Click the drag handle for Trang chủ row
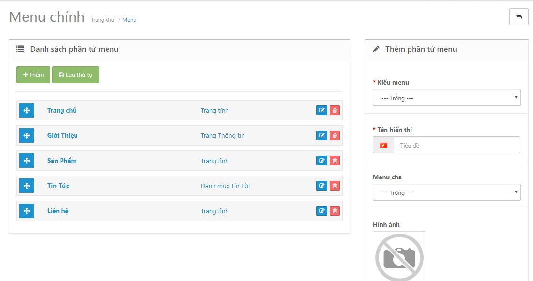 27,110
